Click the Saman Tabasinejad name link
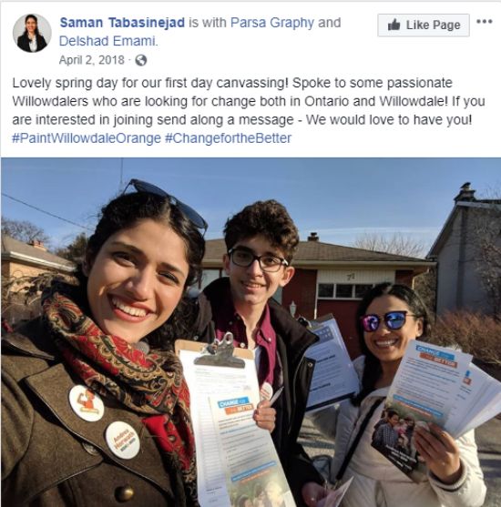The width and height of the screenshot is (501, 507). 122,23
